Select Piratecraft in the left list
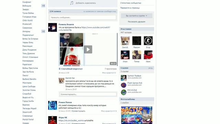 point(27,24)
